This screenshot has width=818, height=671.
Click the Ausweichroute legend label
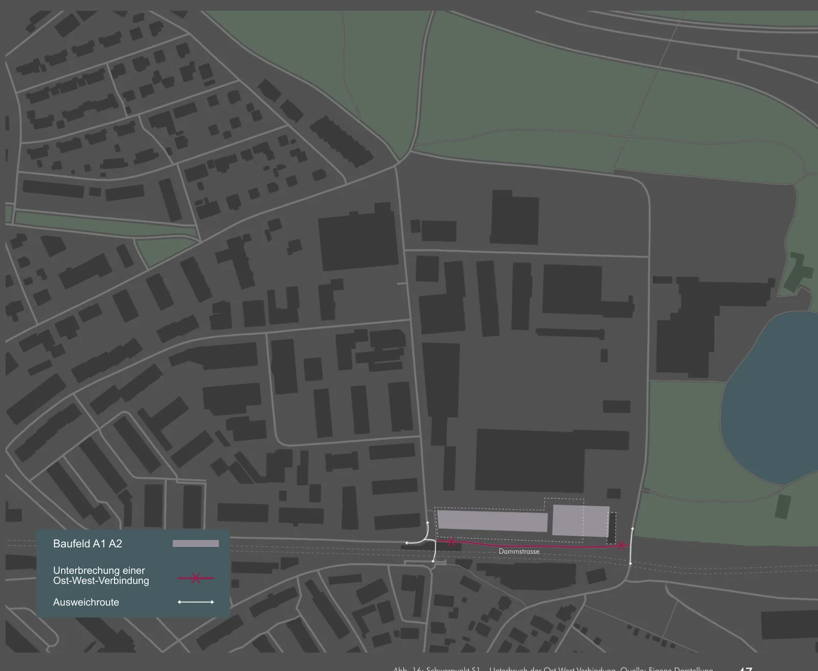[86, 602]
